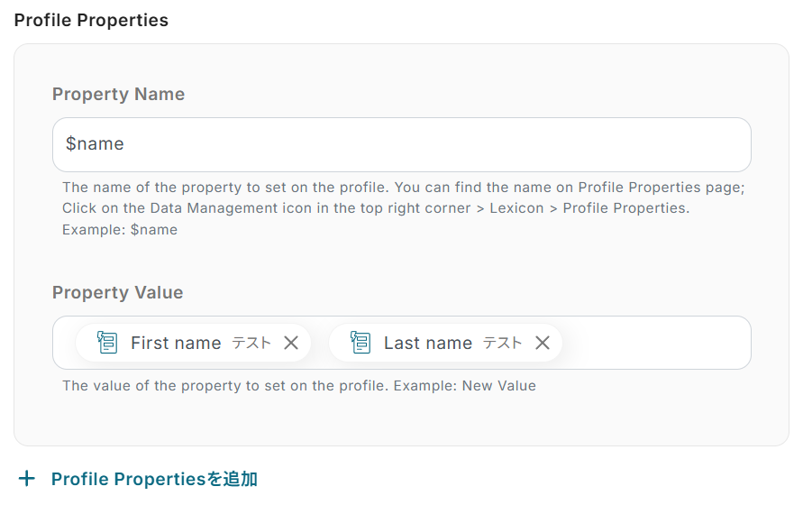Click the Profile Properties section heading
The image size is (803, 514).
(91, 20)
